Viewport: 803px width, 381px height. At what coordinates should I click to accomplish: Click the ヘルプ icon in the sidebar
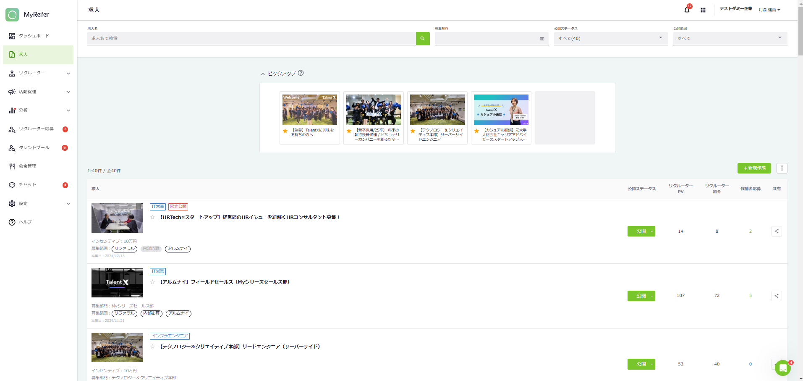12,222
